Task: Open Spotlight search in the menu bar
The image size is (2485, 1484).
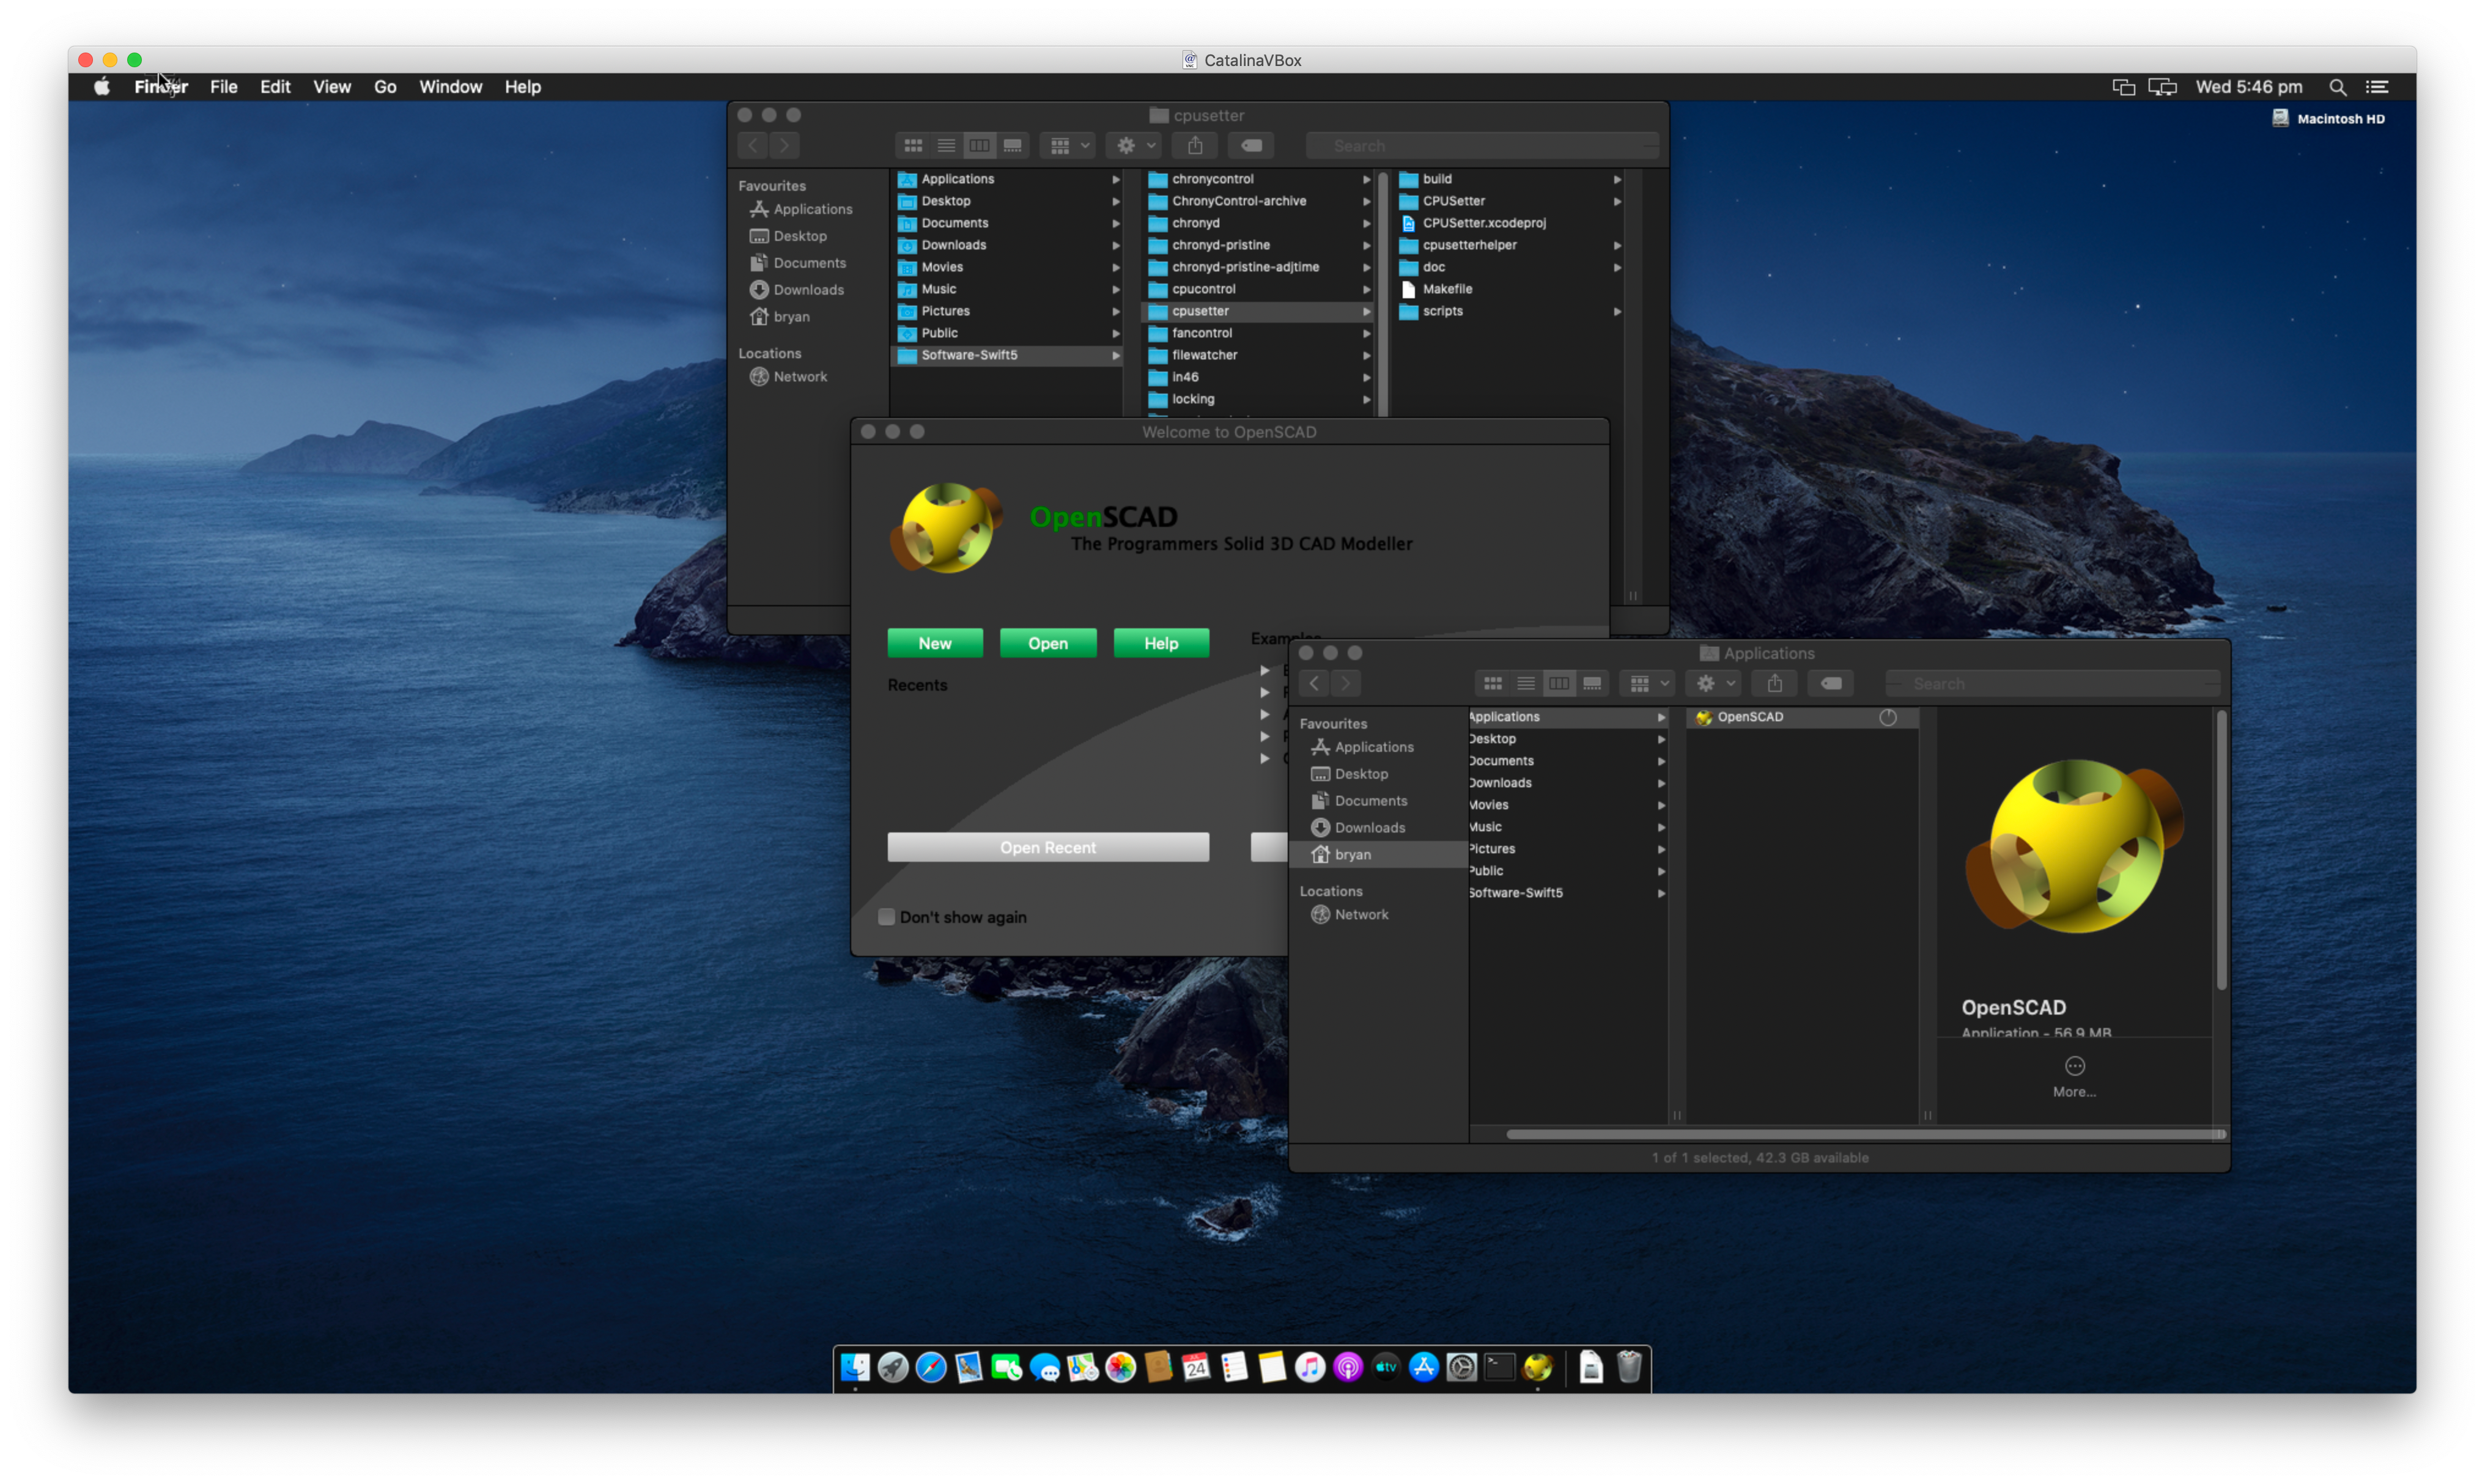Action: tap(2337, 87)
